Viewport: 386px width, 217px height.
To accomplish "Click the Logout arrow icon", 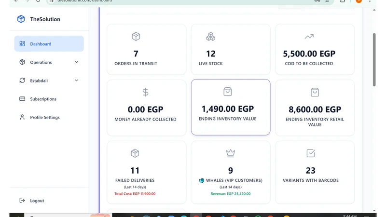I will (x=22, y=201).
